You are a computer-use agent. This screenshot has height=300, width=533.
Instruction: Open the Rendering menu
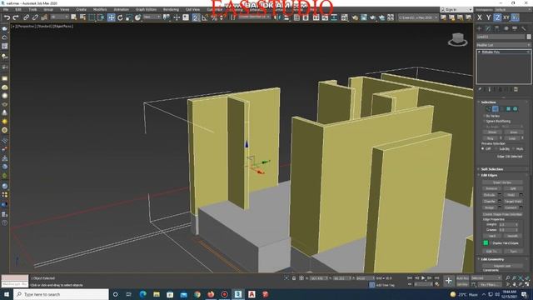pos(171,9)
